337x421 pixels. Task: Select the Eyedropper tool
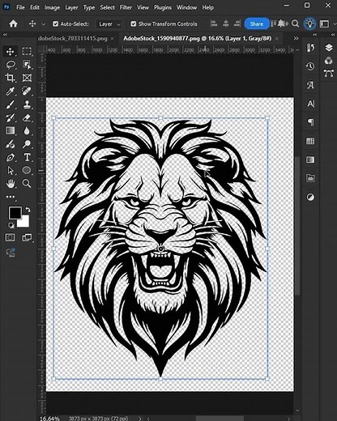11,91
